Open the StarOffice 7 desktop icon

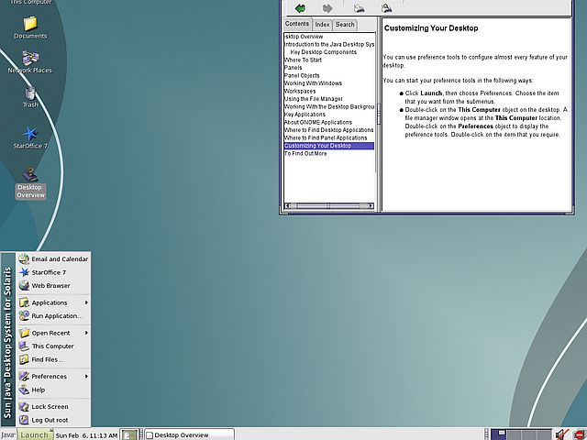[30, 135]
